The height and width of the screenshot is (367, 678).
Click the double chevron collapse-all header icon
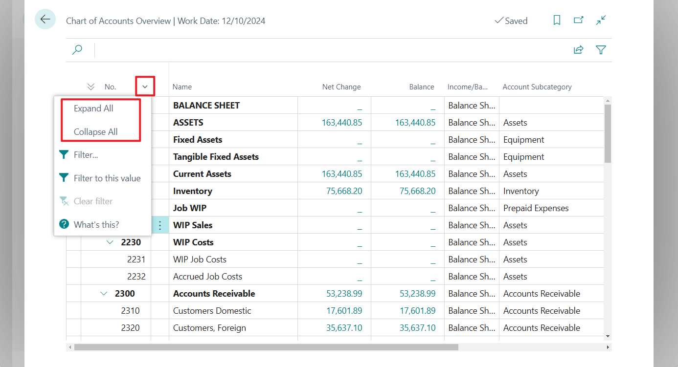(x=91, y=86)
